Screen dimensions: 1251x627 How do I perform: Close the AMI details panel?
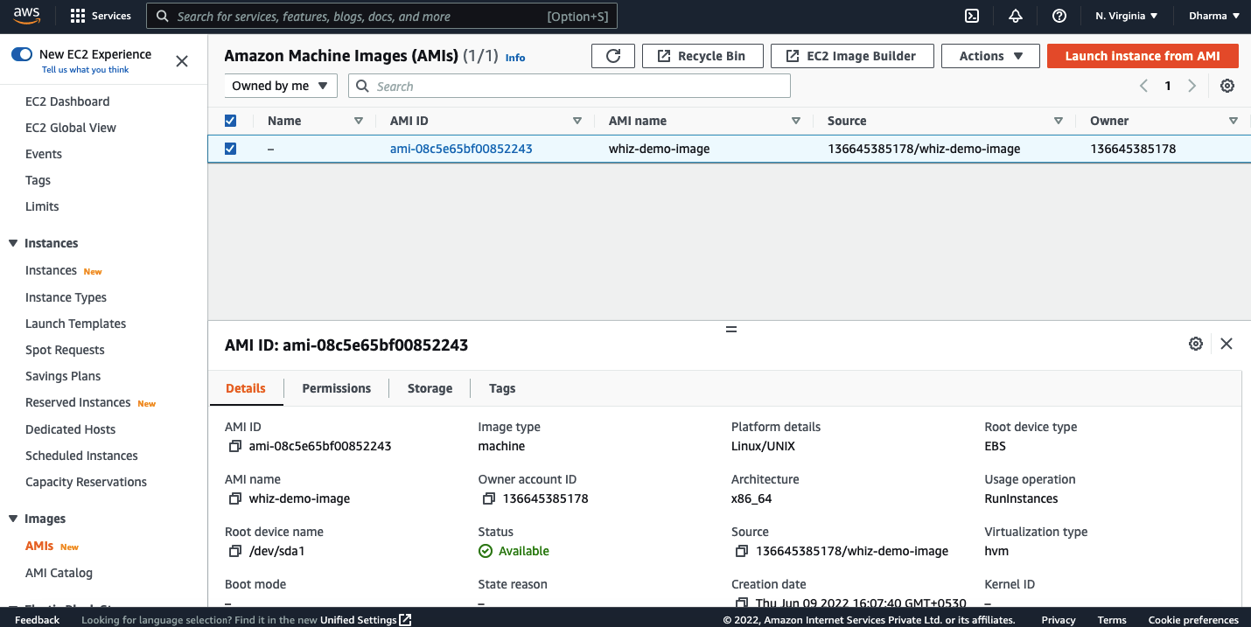(1227, 344)
